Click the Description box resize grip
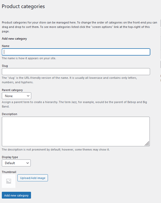 tap(147, 144)
